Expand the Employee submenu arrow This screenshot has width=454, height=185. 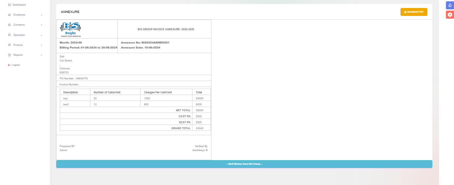point(42,15)
